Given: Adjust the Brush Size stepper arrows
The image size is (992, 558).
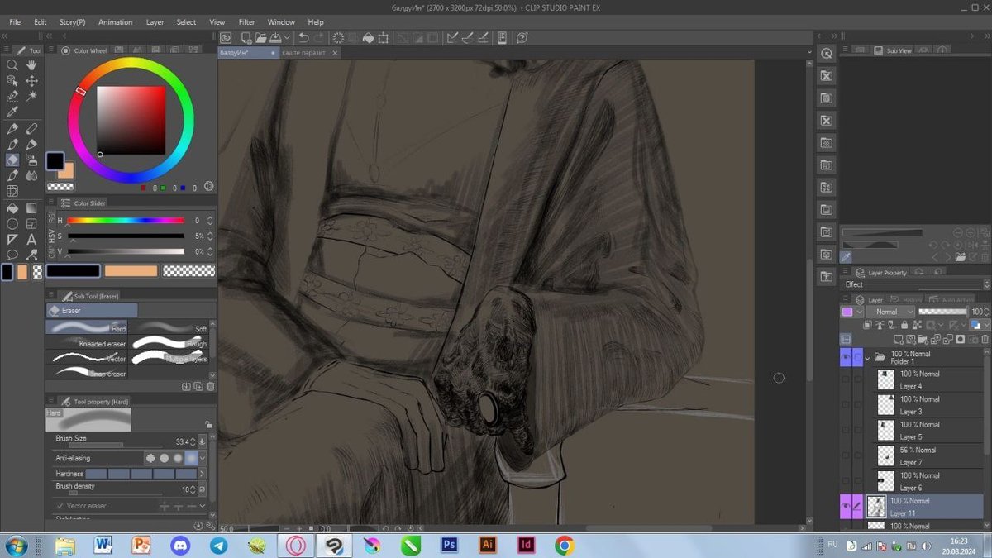Looking at the screenshot, I should 192,441.
